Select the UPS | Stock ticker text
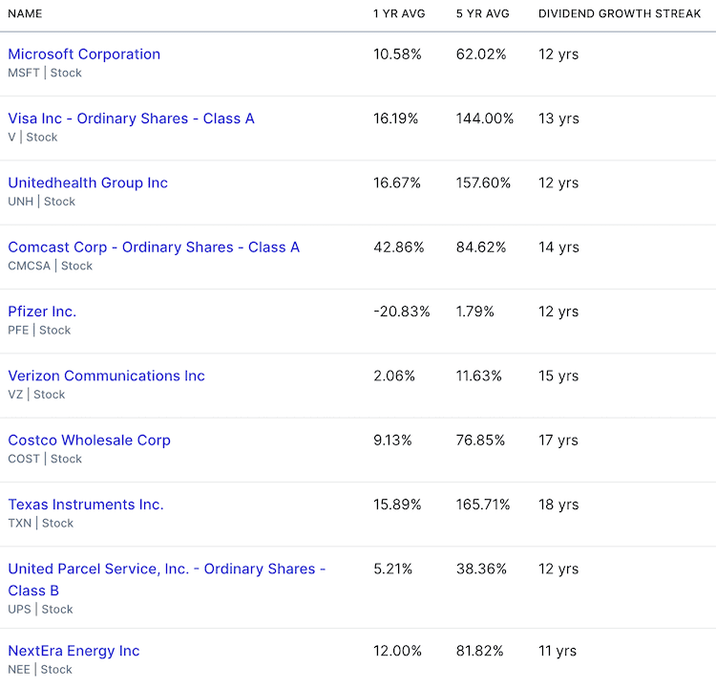 (x=41, y=610)
